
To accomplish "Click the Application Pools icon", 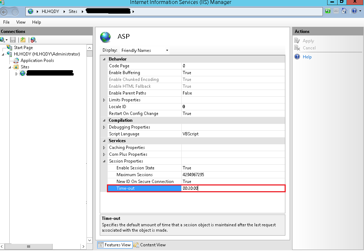I will coord(16,61).
